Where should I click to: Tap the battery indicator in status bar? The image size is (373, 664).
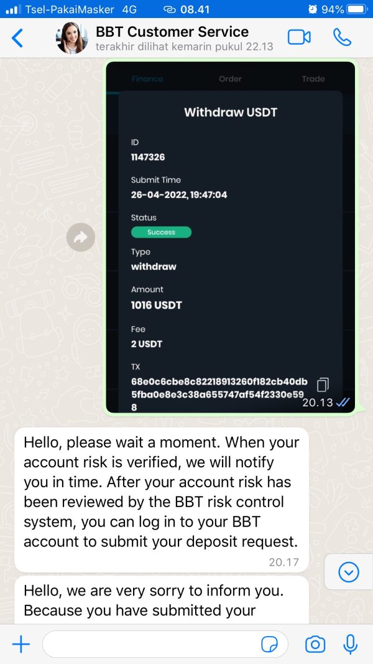[x=357, y=9]
